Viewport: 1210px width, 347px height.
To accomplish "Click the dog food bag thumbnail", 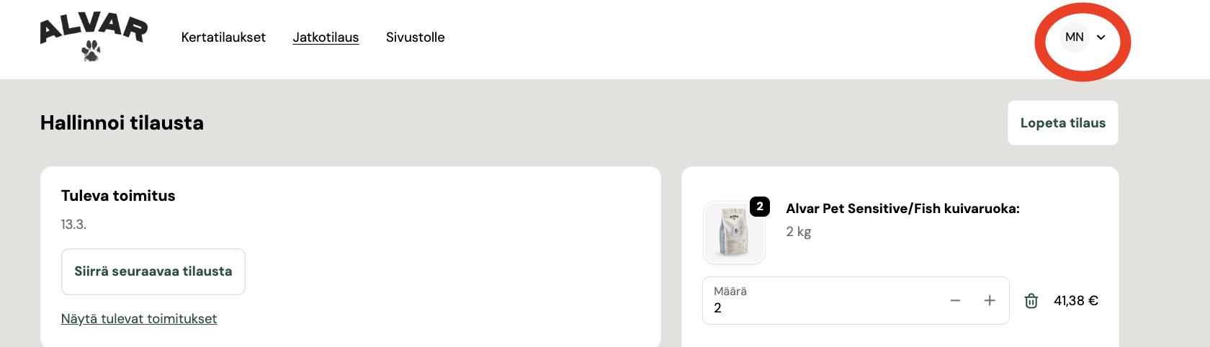I will 733,233.
